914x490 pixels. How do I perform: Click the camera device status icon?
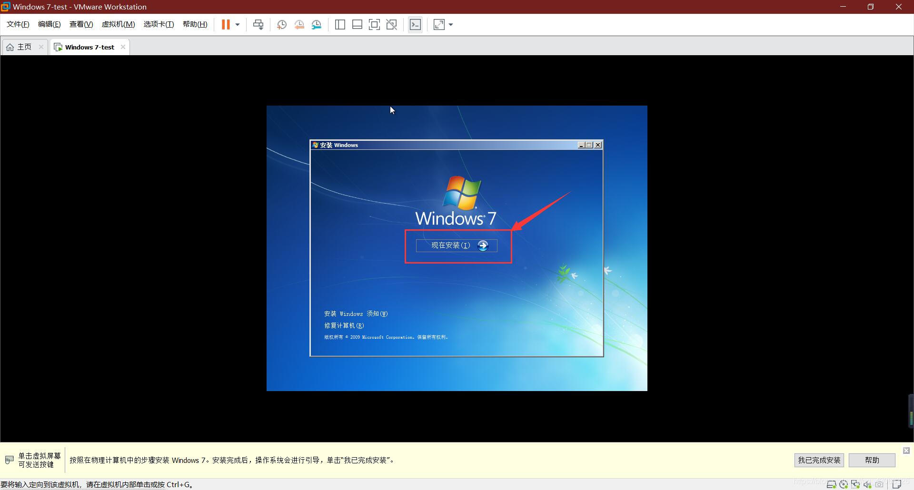coord(879,484)
